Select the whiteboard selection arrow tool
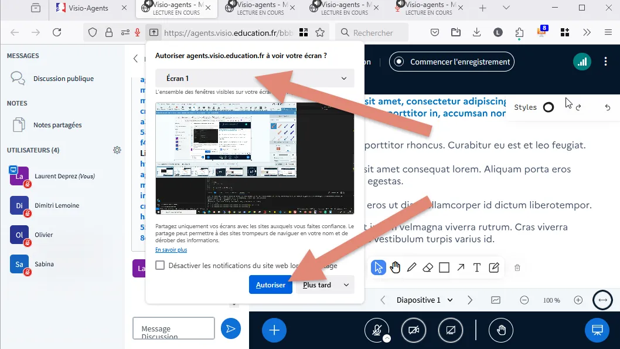This screenshot has height=349, width=620. coord(379,267)
